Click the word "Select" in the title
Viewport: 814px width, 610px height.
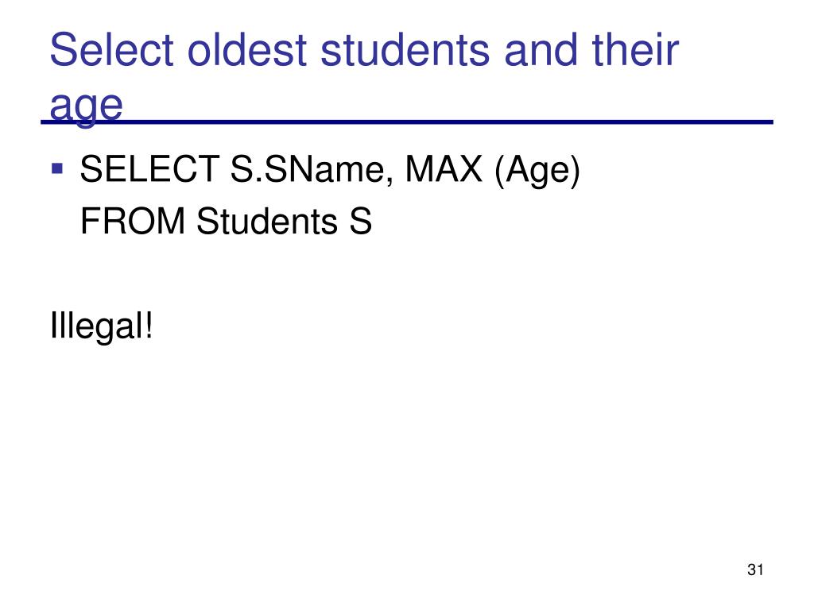[x=111, y=50]
